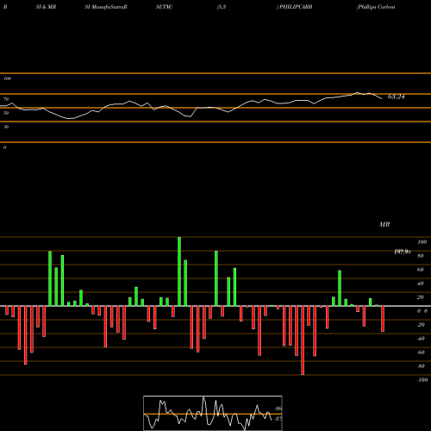The image size is (431, 431).
Task: Click the last red bar at right end
Action: coord(383,319)
